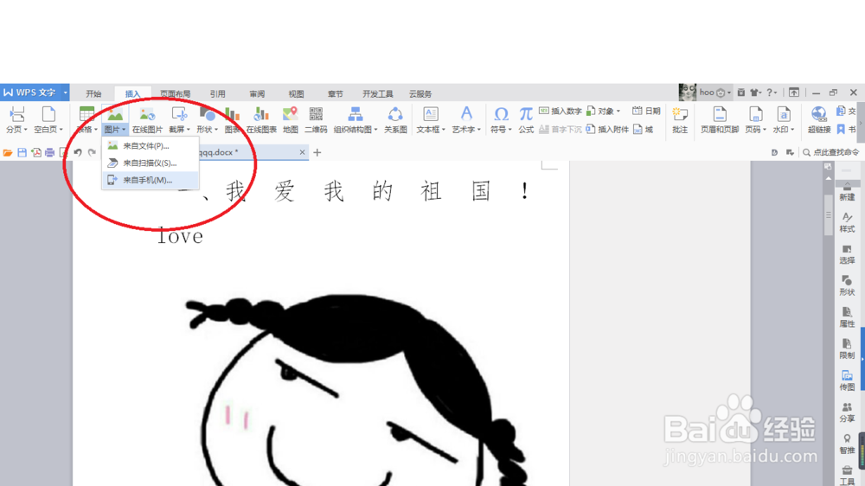Switch to the 审阅 tab
Screen dimensions: 865x486
click(257, 94)
